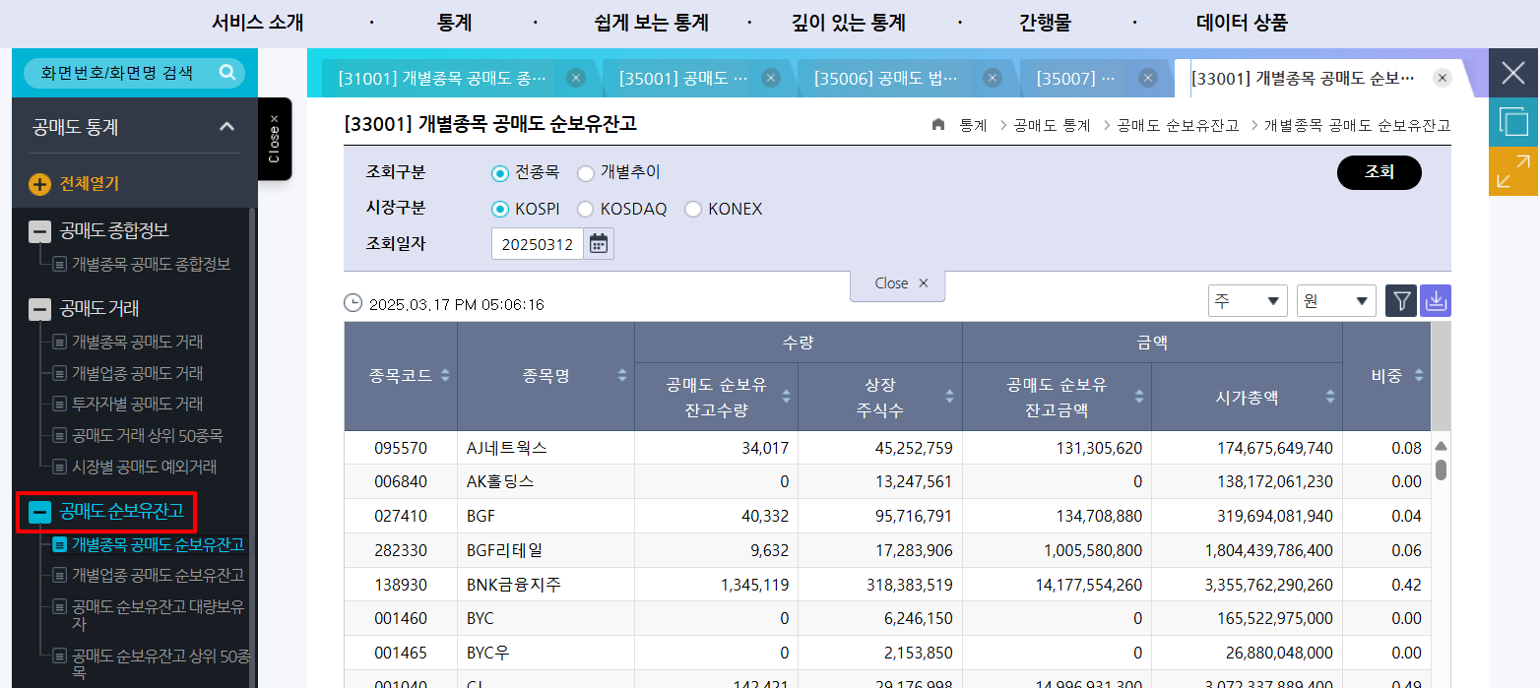Screen dimensions: 1540x688
Task: Open the 쉽게 보는 통계 menu
Action: click(652, 23)
